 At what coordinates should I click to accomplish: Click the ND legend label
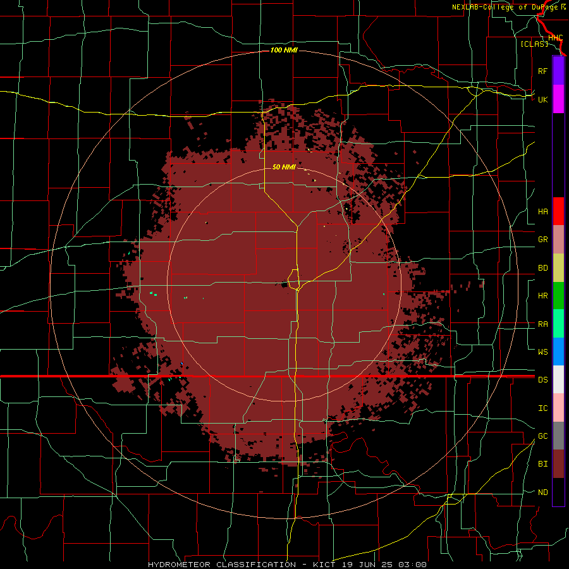(x=542, y=493)
